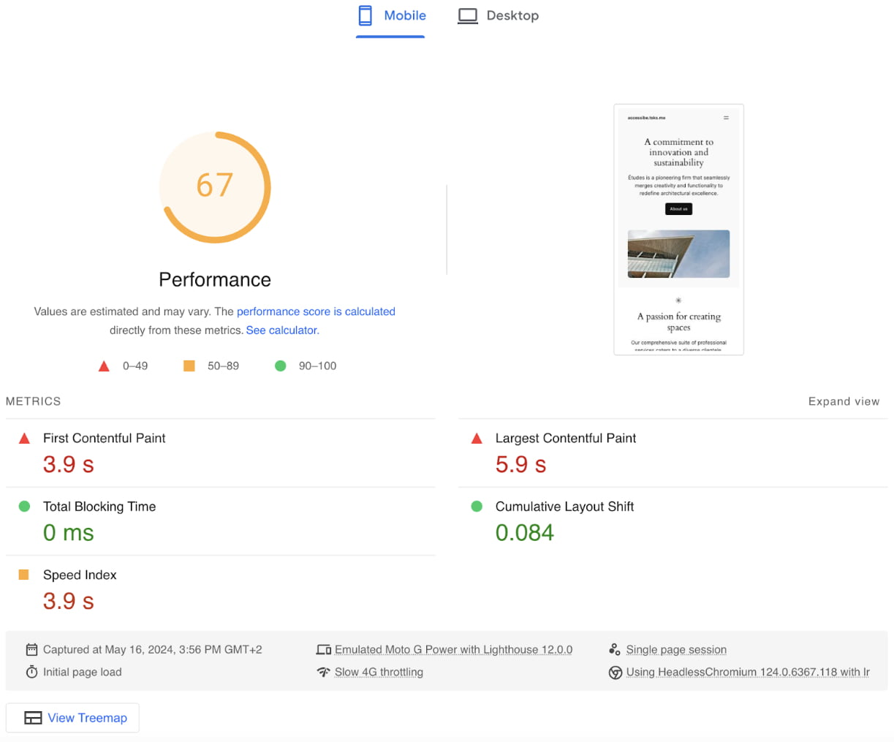Select the Mobile tab
This screenshot has width=894, height=742.
[x=405, y=15]
